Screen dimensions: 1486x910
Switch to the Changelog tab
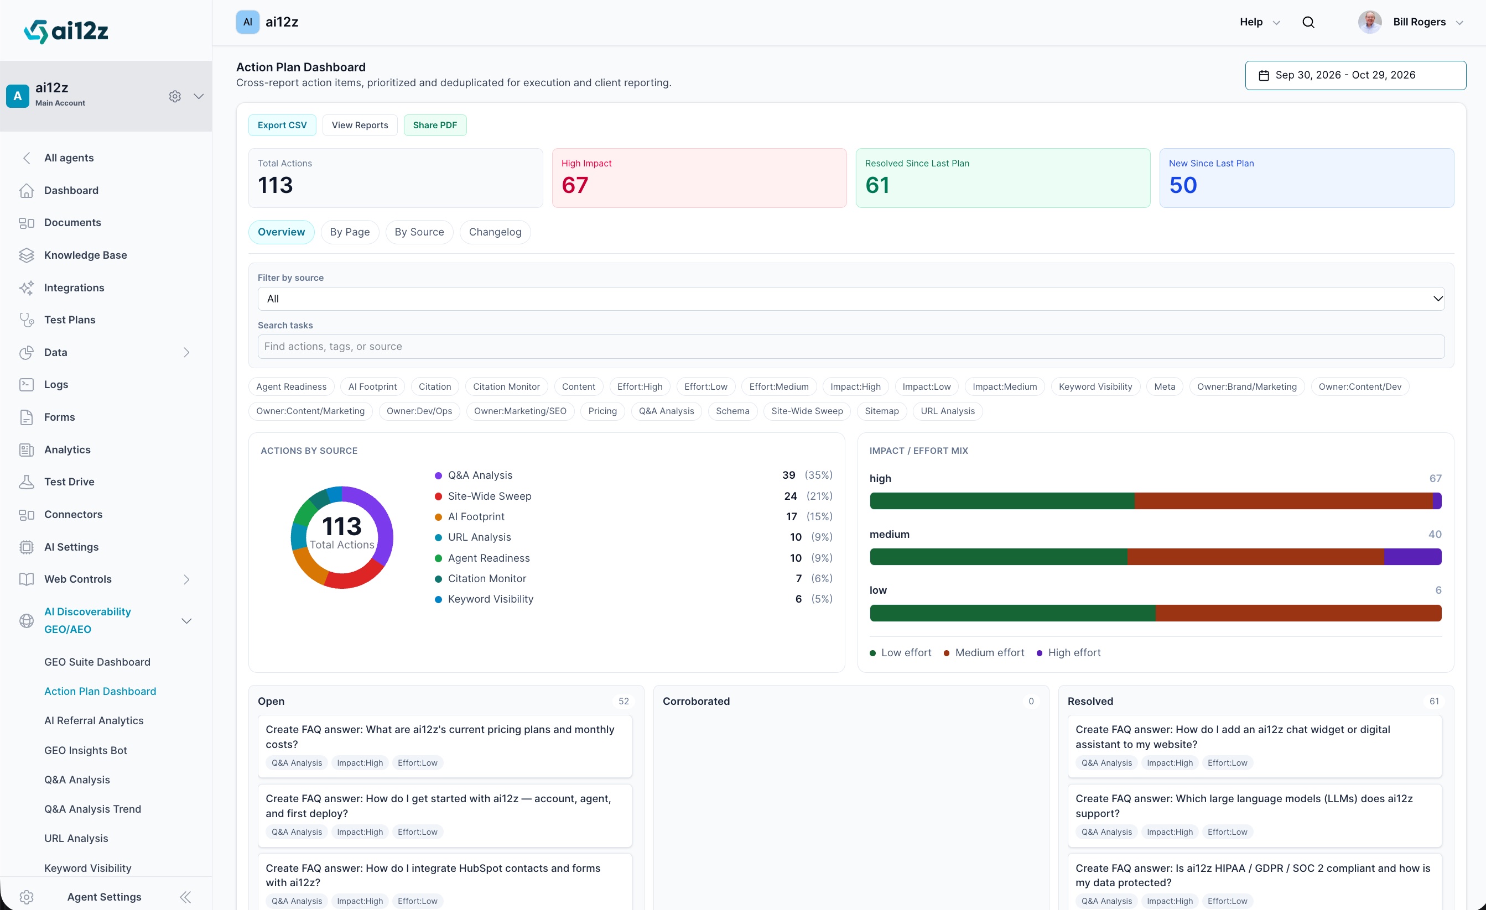click(495, 232)
